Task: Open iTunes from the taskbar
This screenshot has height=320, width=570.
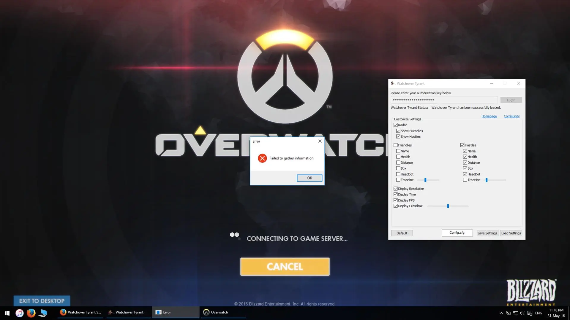Action: coord(20,313)
